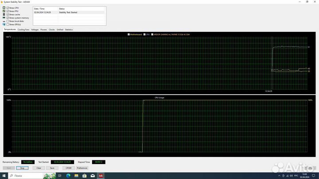Enable the Stress local disks checkbox
This screenshot has height=179, width=319.
coord(8,21)
